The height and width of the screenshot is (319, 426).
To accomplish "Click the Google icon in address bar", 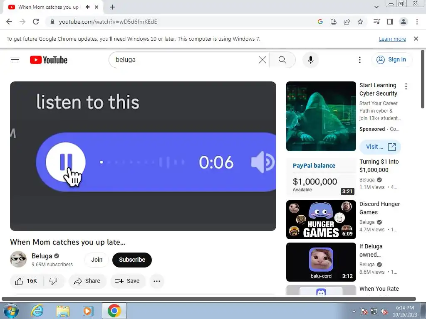I will pos(320,22).
